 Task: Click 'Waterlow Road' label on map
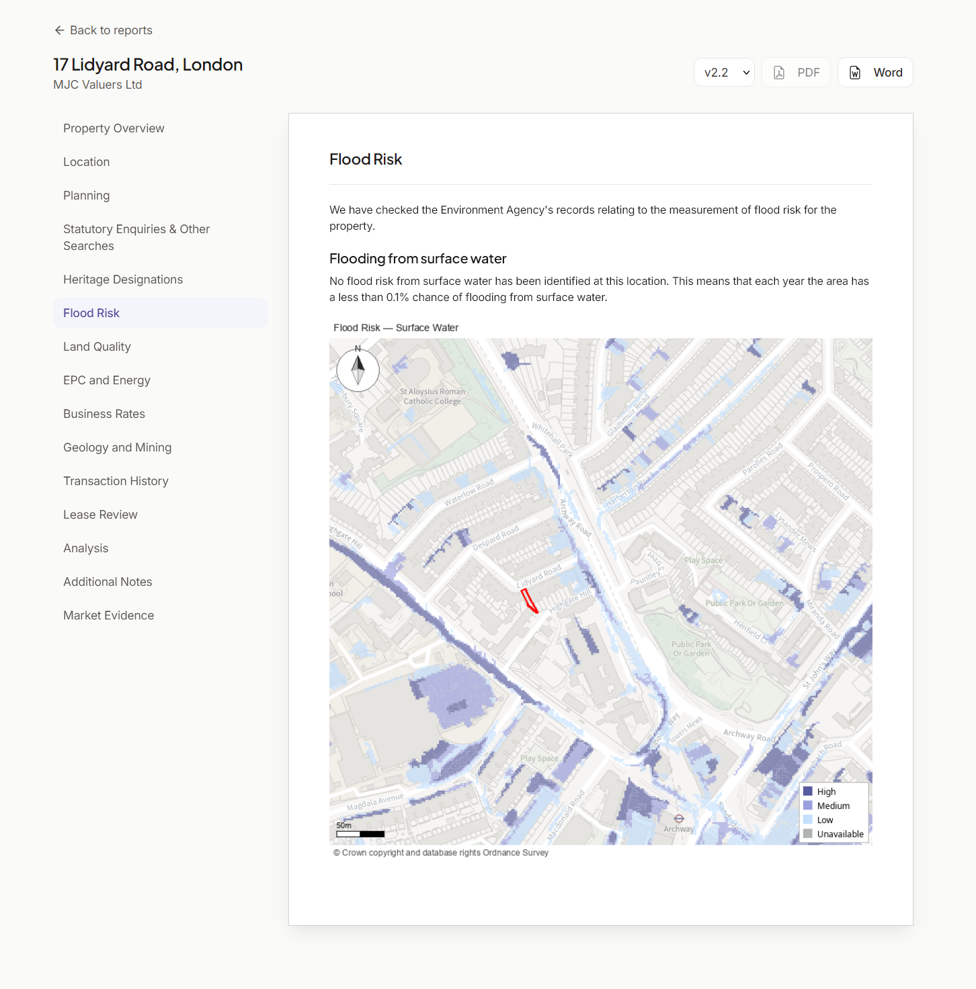pos(469,492)
